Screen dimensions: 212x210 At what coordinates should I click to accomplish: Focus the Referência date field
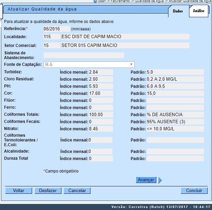[56, 29]
